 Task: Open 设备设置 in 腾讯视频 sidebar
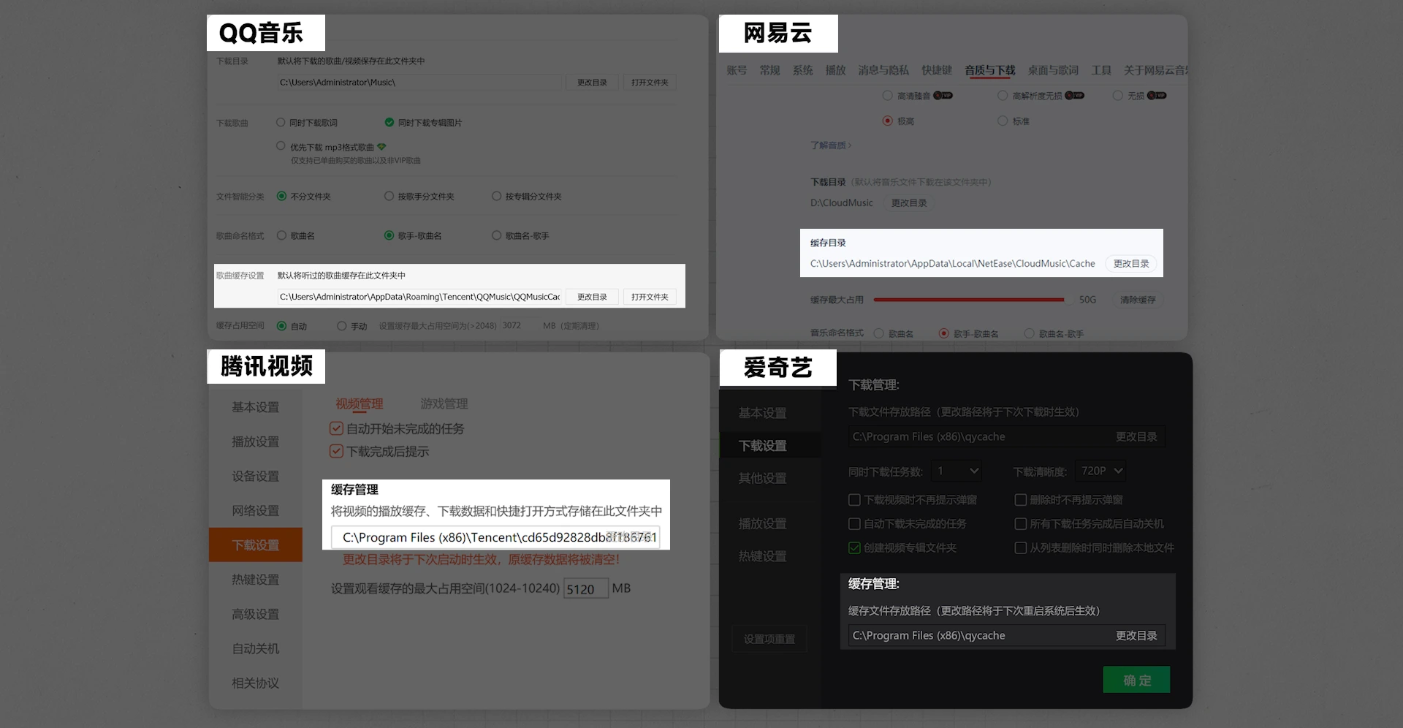click(256, 476)
